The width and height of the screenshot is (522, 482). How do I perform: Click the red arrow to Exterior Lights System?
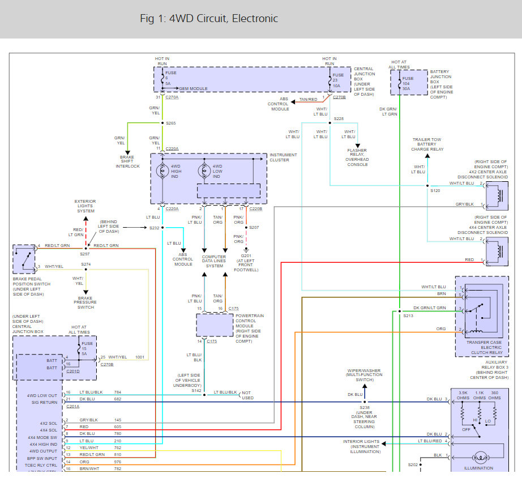[x=86, y=219]
